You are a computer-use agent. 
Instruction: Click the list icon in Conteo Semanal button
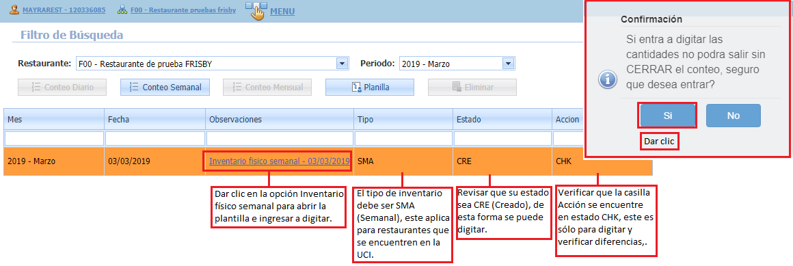click(x=135, y=87)
